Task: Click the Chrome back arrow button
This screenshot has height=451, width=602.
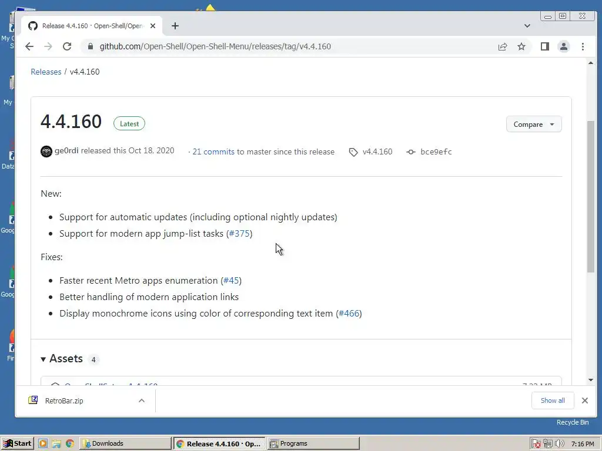Action: pos(29,46)
